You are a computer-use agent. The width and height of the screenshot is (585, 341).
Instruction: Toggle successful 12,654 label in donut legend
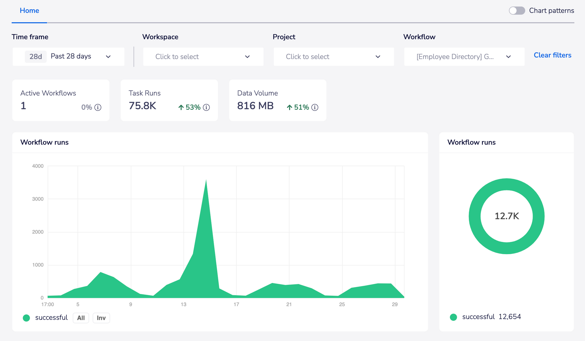491,317
